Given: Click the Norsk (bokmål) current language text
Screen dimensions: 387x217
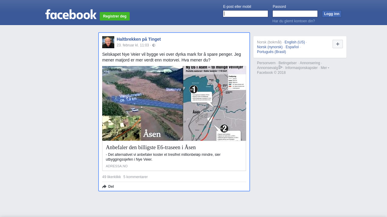Looking at the screenshot, I should coord(269,42).
